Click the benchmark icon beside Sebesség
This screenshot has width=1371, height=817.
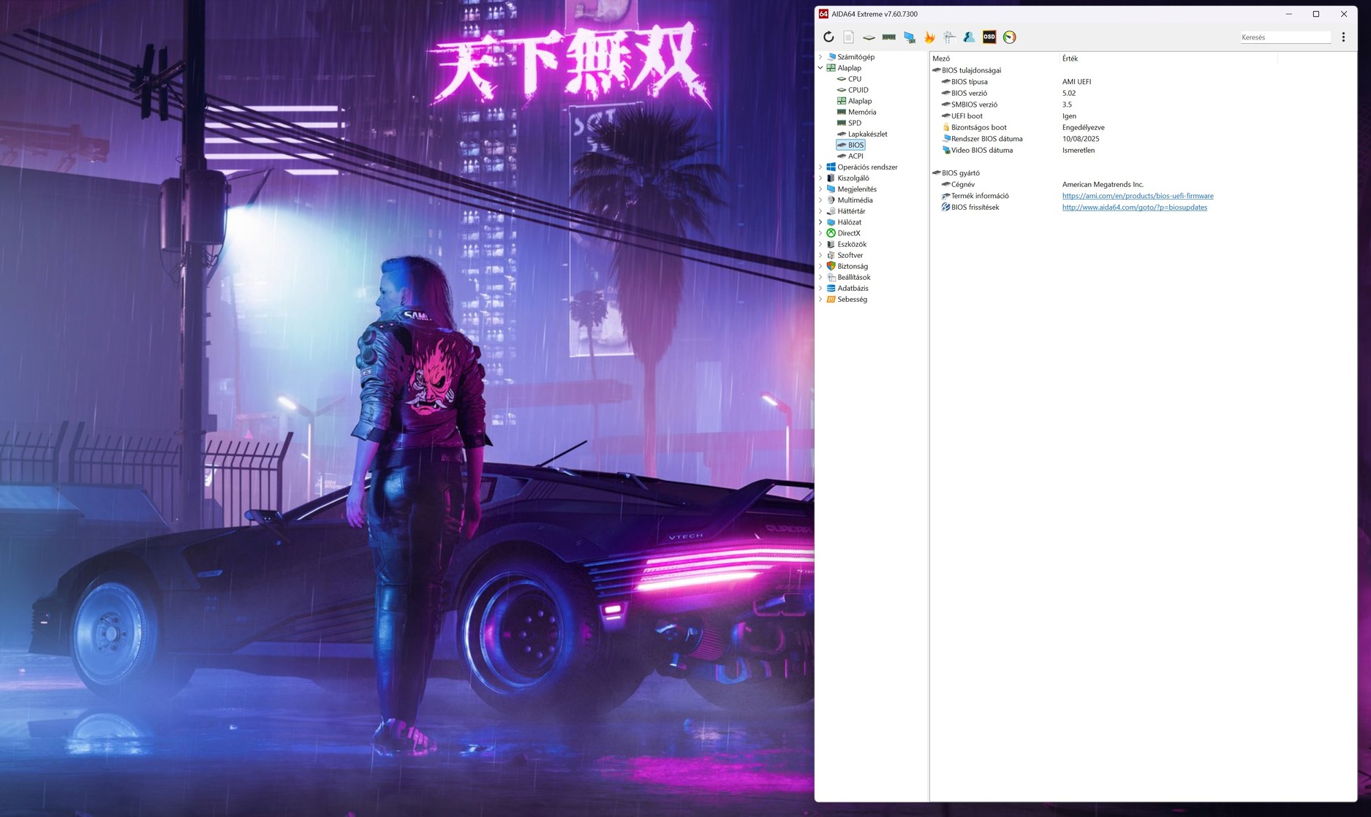[x=831, y=299]
